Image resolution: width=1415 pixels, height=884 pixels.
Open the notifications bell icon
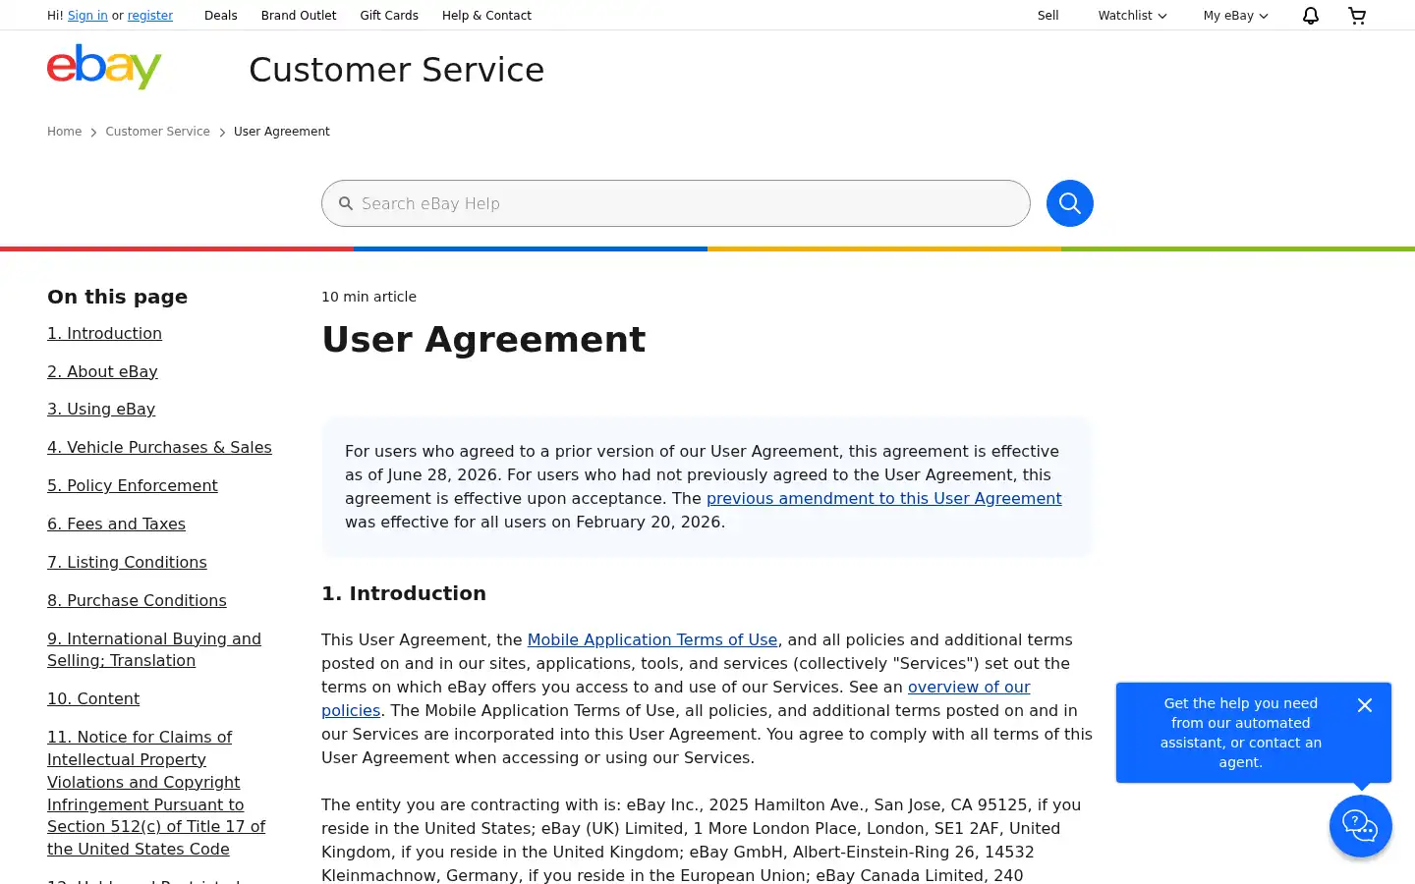(1311, 16)
